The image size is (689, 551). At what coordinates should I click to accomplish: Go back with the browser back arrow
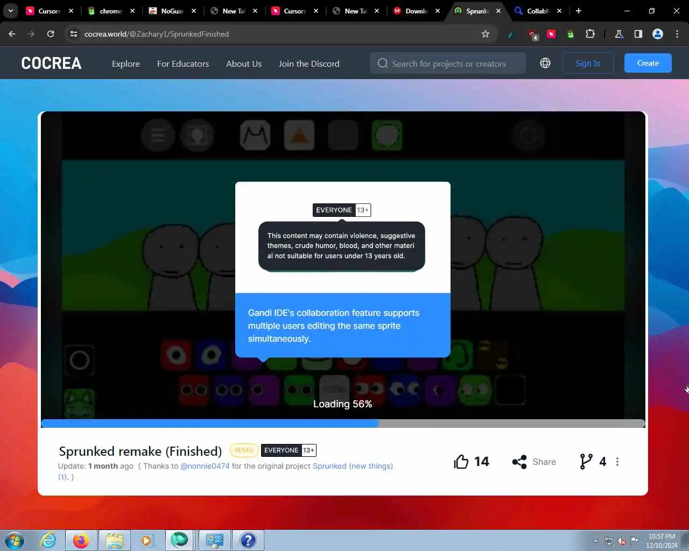pos(12,34)
